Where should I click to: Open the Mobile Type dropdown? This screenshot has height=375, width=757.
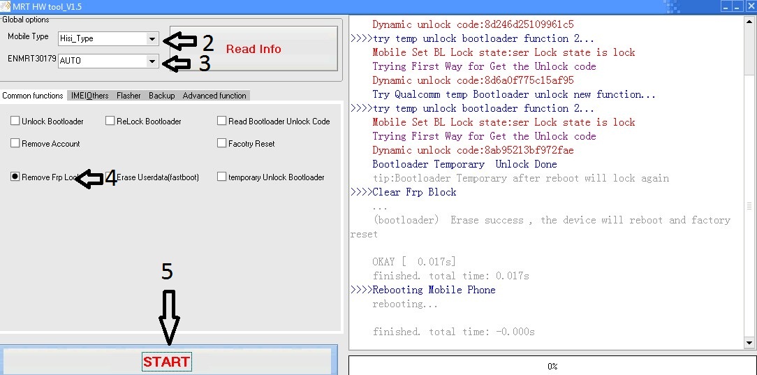pos(152,38)
